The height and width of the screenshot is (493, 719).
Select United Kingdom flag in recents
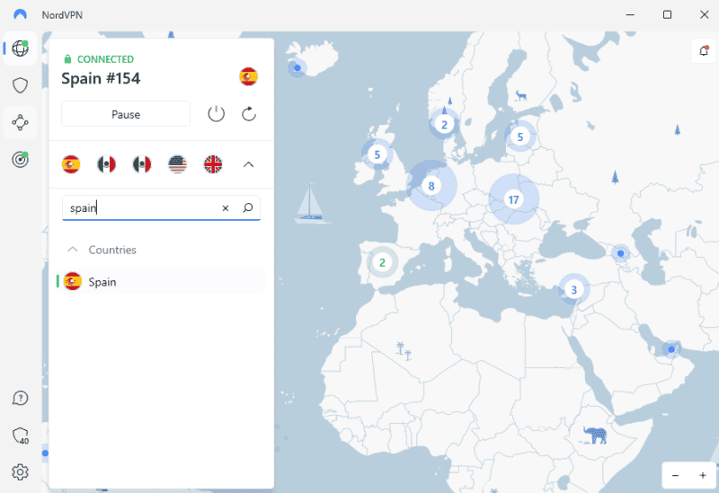(x=213, y=164)
